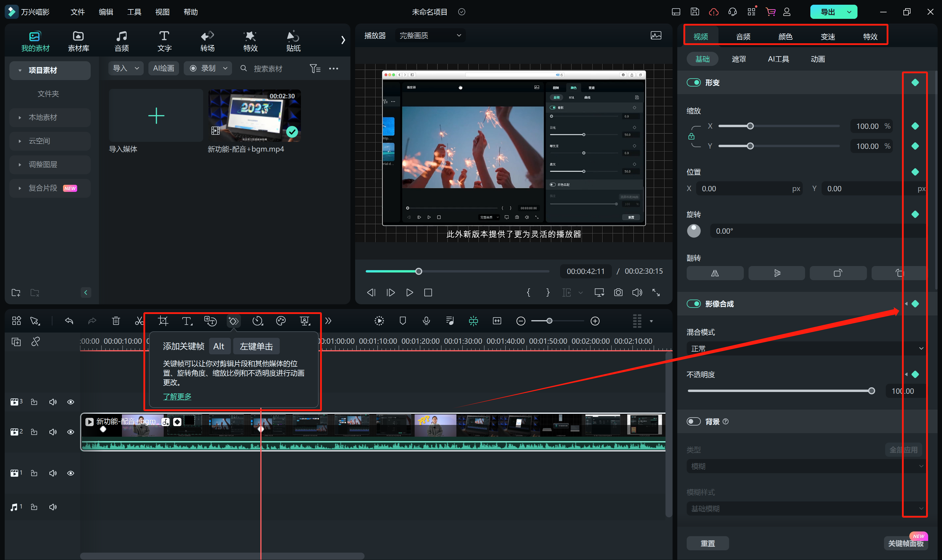
Task: Enable the 背景 background toggle
Action: click(x=693, y=421)
